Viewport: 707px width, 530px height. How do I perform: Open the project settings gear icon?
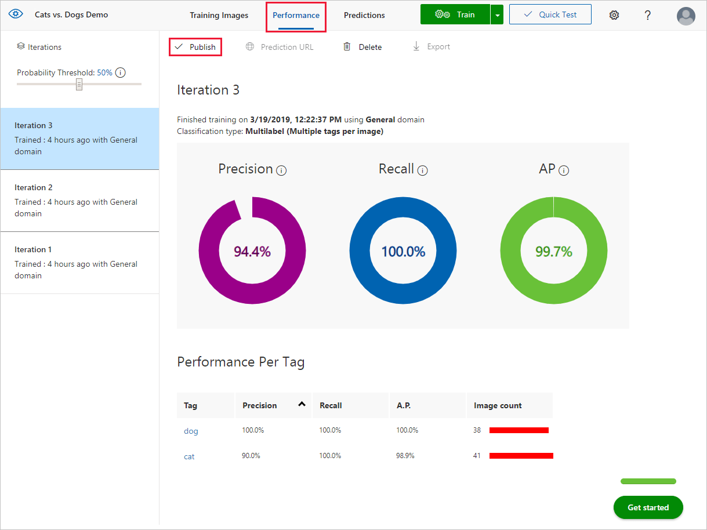[614, 14]
